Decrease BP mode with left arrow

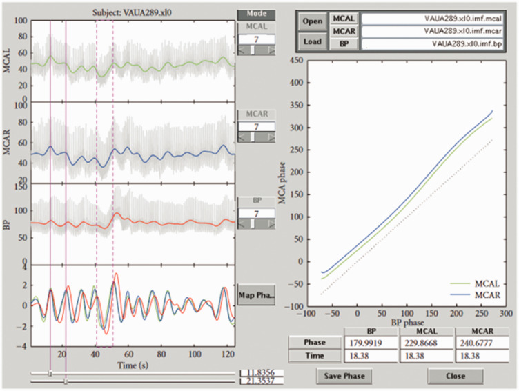242,224
